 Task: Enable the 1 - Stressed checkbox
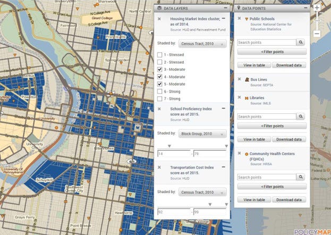click(159, 55)
